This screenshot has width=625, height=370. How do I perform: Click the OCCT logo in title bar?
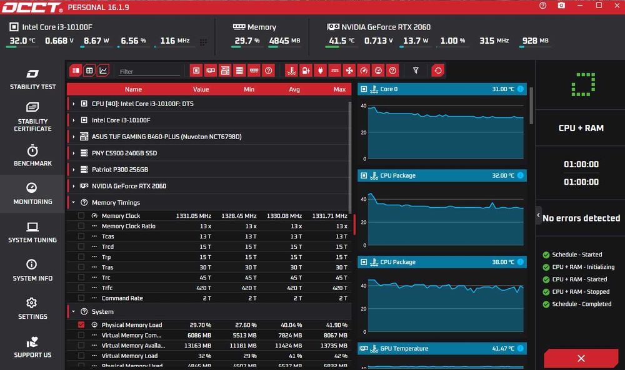32,7
